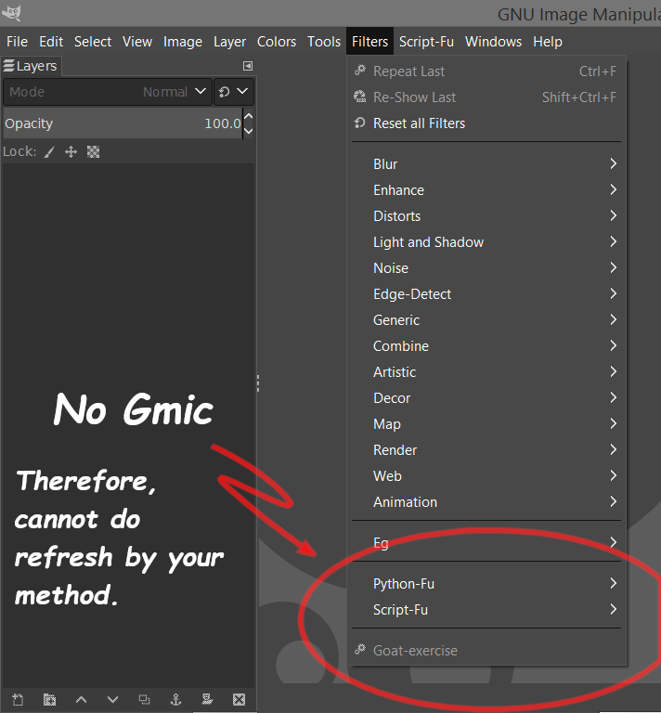
Task: Expand the Eg submenu
Action: [x=486, y=542]
